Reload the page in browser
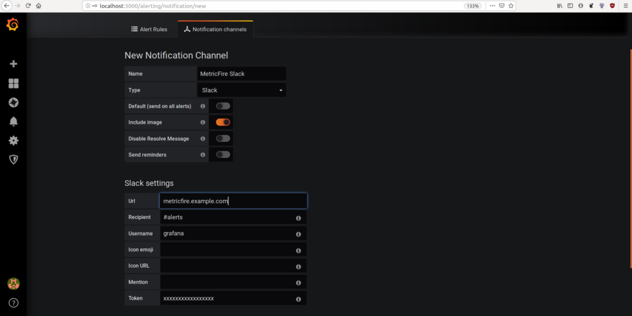This screenshot has height=316, width=632. coord(28,6)
